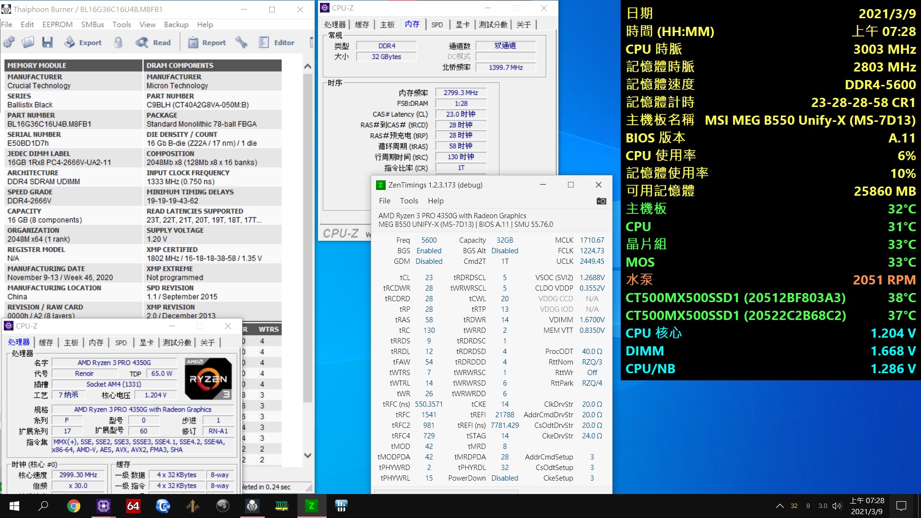Save dump with the floppy disk icon
This screenshot has height=518, width=921.
coord(47,42)
